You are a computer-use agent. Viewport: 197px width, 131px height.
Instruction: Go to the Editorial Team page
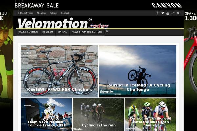26,13
